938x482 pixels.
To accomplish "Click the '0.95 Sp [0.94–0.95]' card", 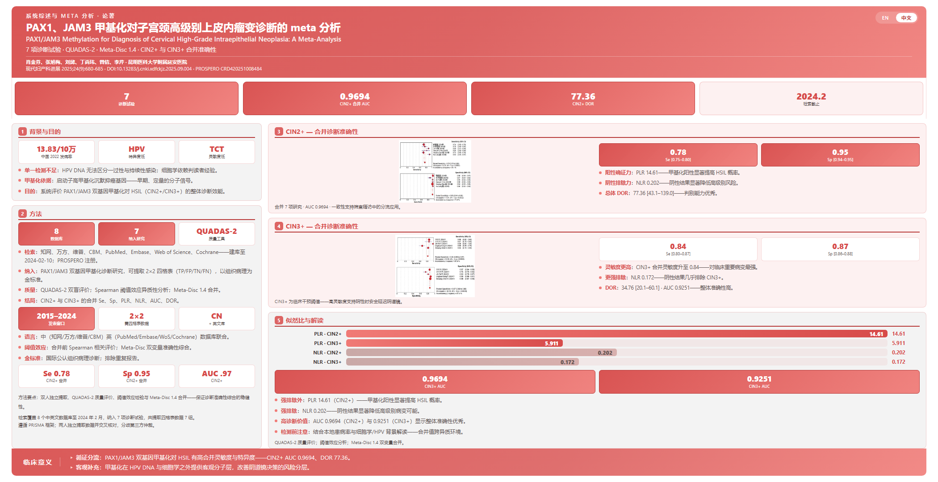I will 840,155.
